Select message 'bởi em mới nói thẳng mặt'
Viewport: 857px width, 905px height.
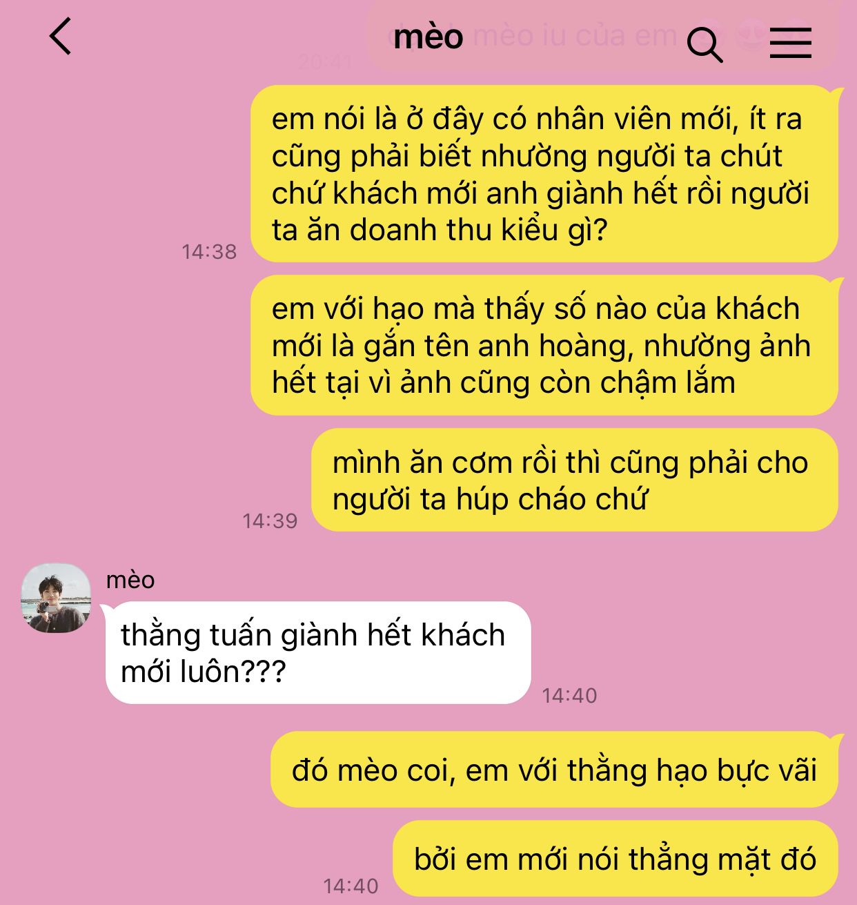(x=615, y=859)
